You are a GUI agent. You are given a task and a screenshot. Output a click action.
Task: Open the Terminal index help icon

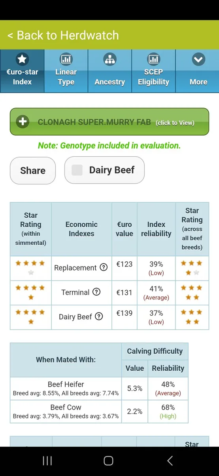tap(96, 292)
